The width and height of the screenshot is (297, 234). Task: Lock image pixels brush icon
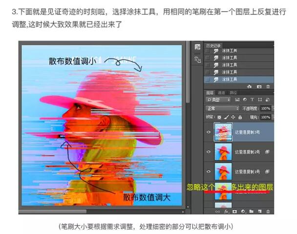pos(226,117)
